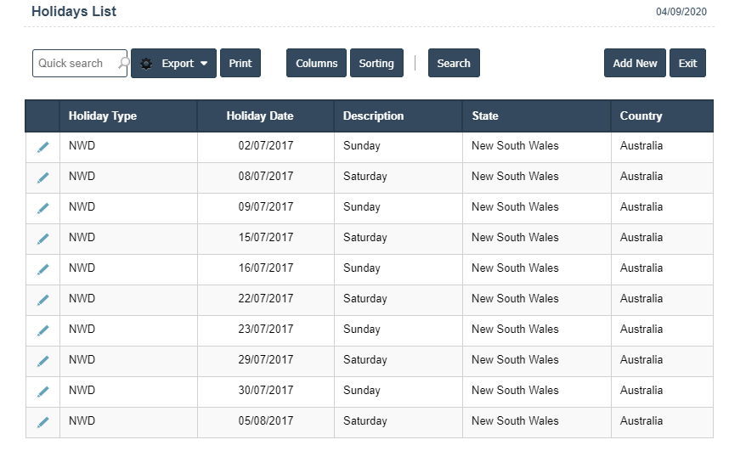Click the Search button
729x451 pixels.
pos(454,64)
